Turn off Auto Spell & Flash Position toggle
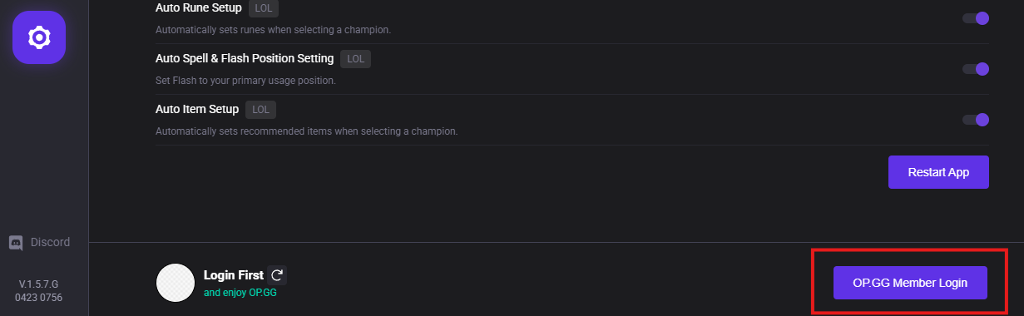The width and height of the screenshot is (1024, 316). pyautogui.click(x=976, y=69)
